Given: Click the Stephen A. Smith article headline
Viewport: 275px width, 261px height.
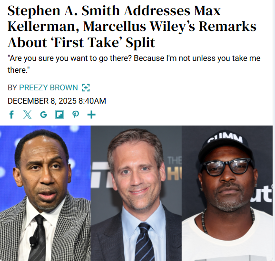Looking at the screenshot, I should 132,26.
